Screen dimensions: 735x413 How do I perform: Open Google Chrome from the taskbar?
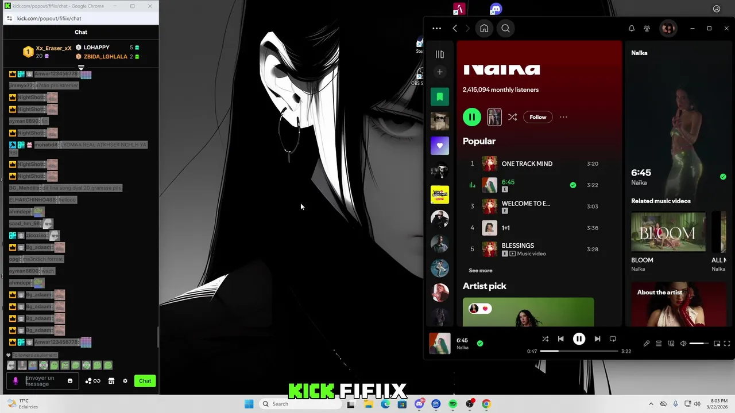pos(486,404)
